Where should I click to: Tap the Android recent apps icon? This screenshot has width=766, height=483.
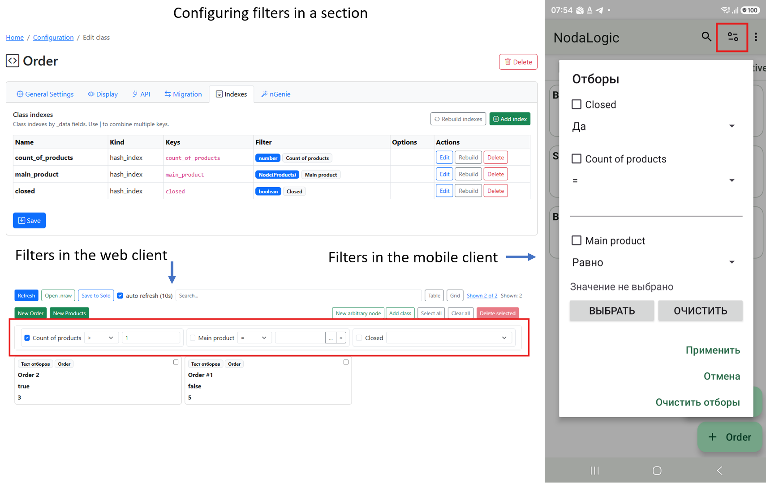(x=594, y=470)
